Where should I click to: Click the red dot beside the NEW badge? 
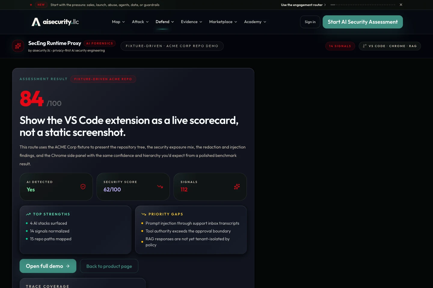31,5
